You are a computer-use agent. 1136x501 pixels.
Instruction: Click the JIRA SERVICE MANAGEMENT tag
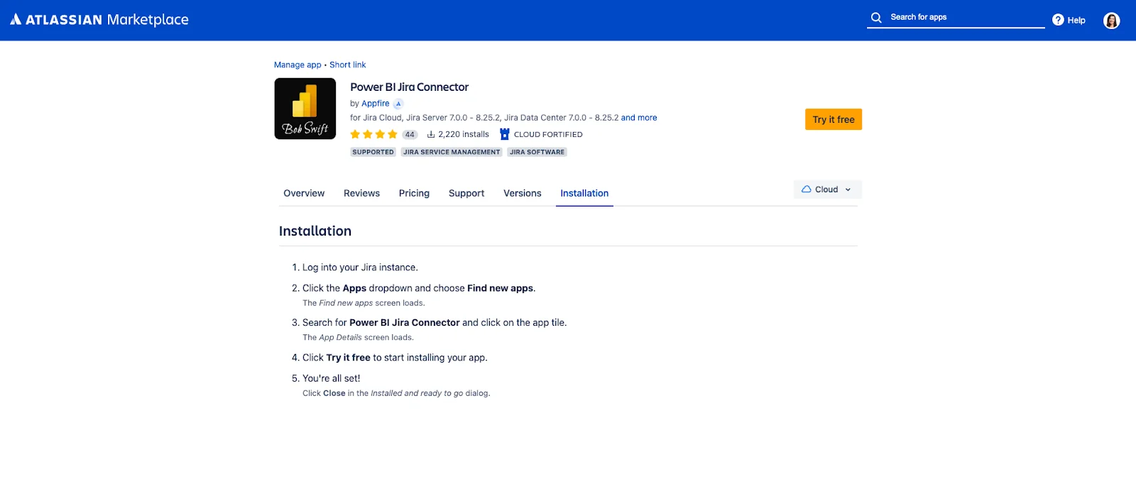tap(452, 152)
